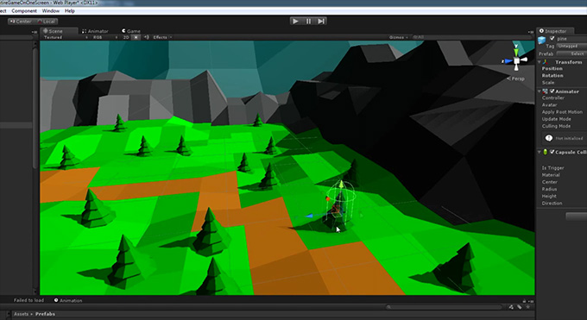Open the Window menu
Image resolution: width=587 pixels, height=320 pixels.
click(x=51, y=11)
